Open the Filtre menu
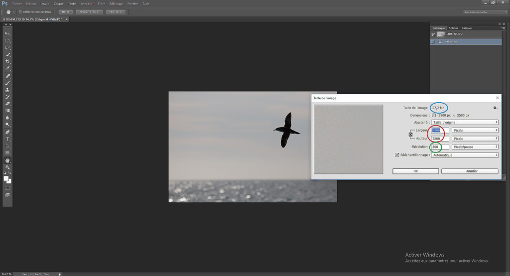The height and width of the screenshot is (276, 510). pos(101,3)
